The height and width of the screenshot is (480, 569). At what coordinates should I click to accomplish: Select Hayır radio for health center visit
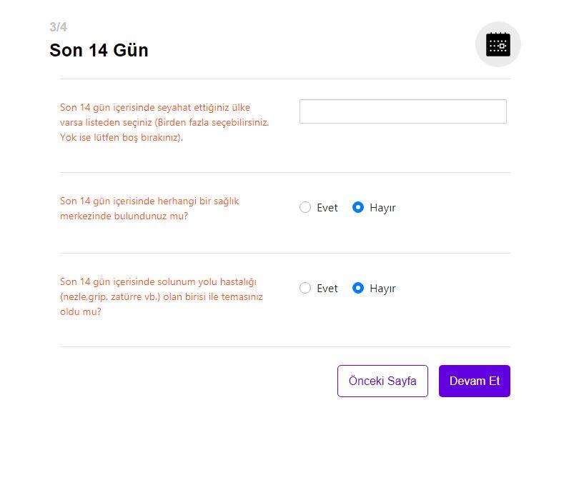click(358, 207)
